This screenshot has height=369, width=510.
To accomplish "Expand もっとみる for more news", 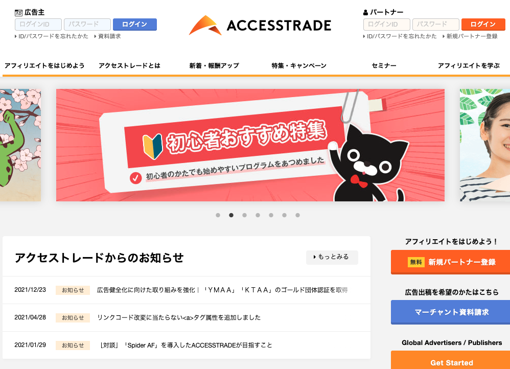I will click(x=332, y=257).
